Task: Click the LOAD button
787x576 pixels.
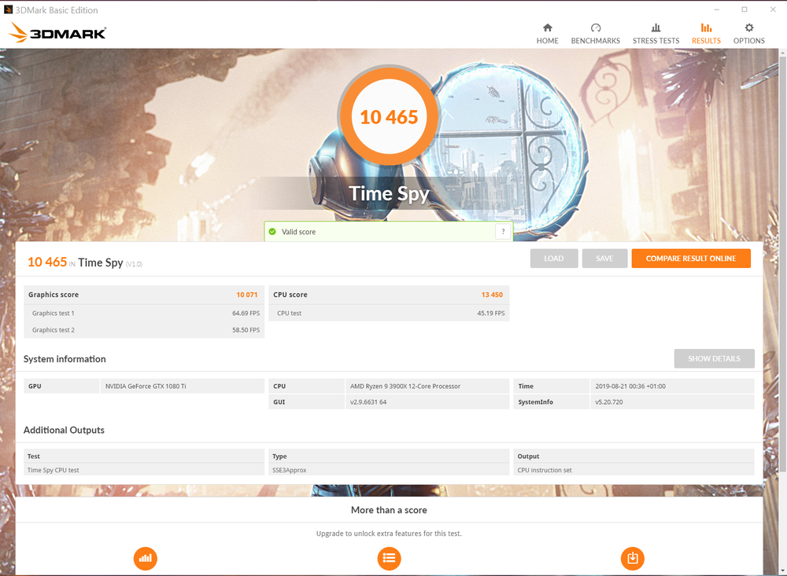Action: click(x=553, y=259)
